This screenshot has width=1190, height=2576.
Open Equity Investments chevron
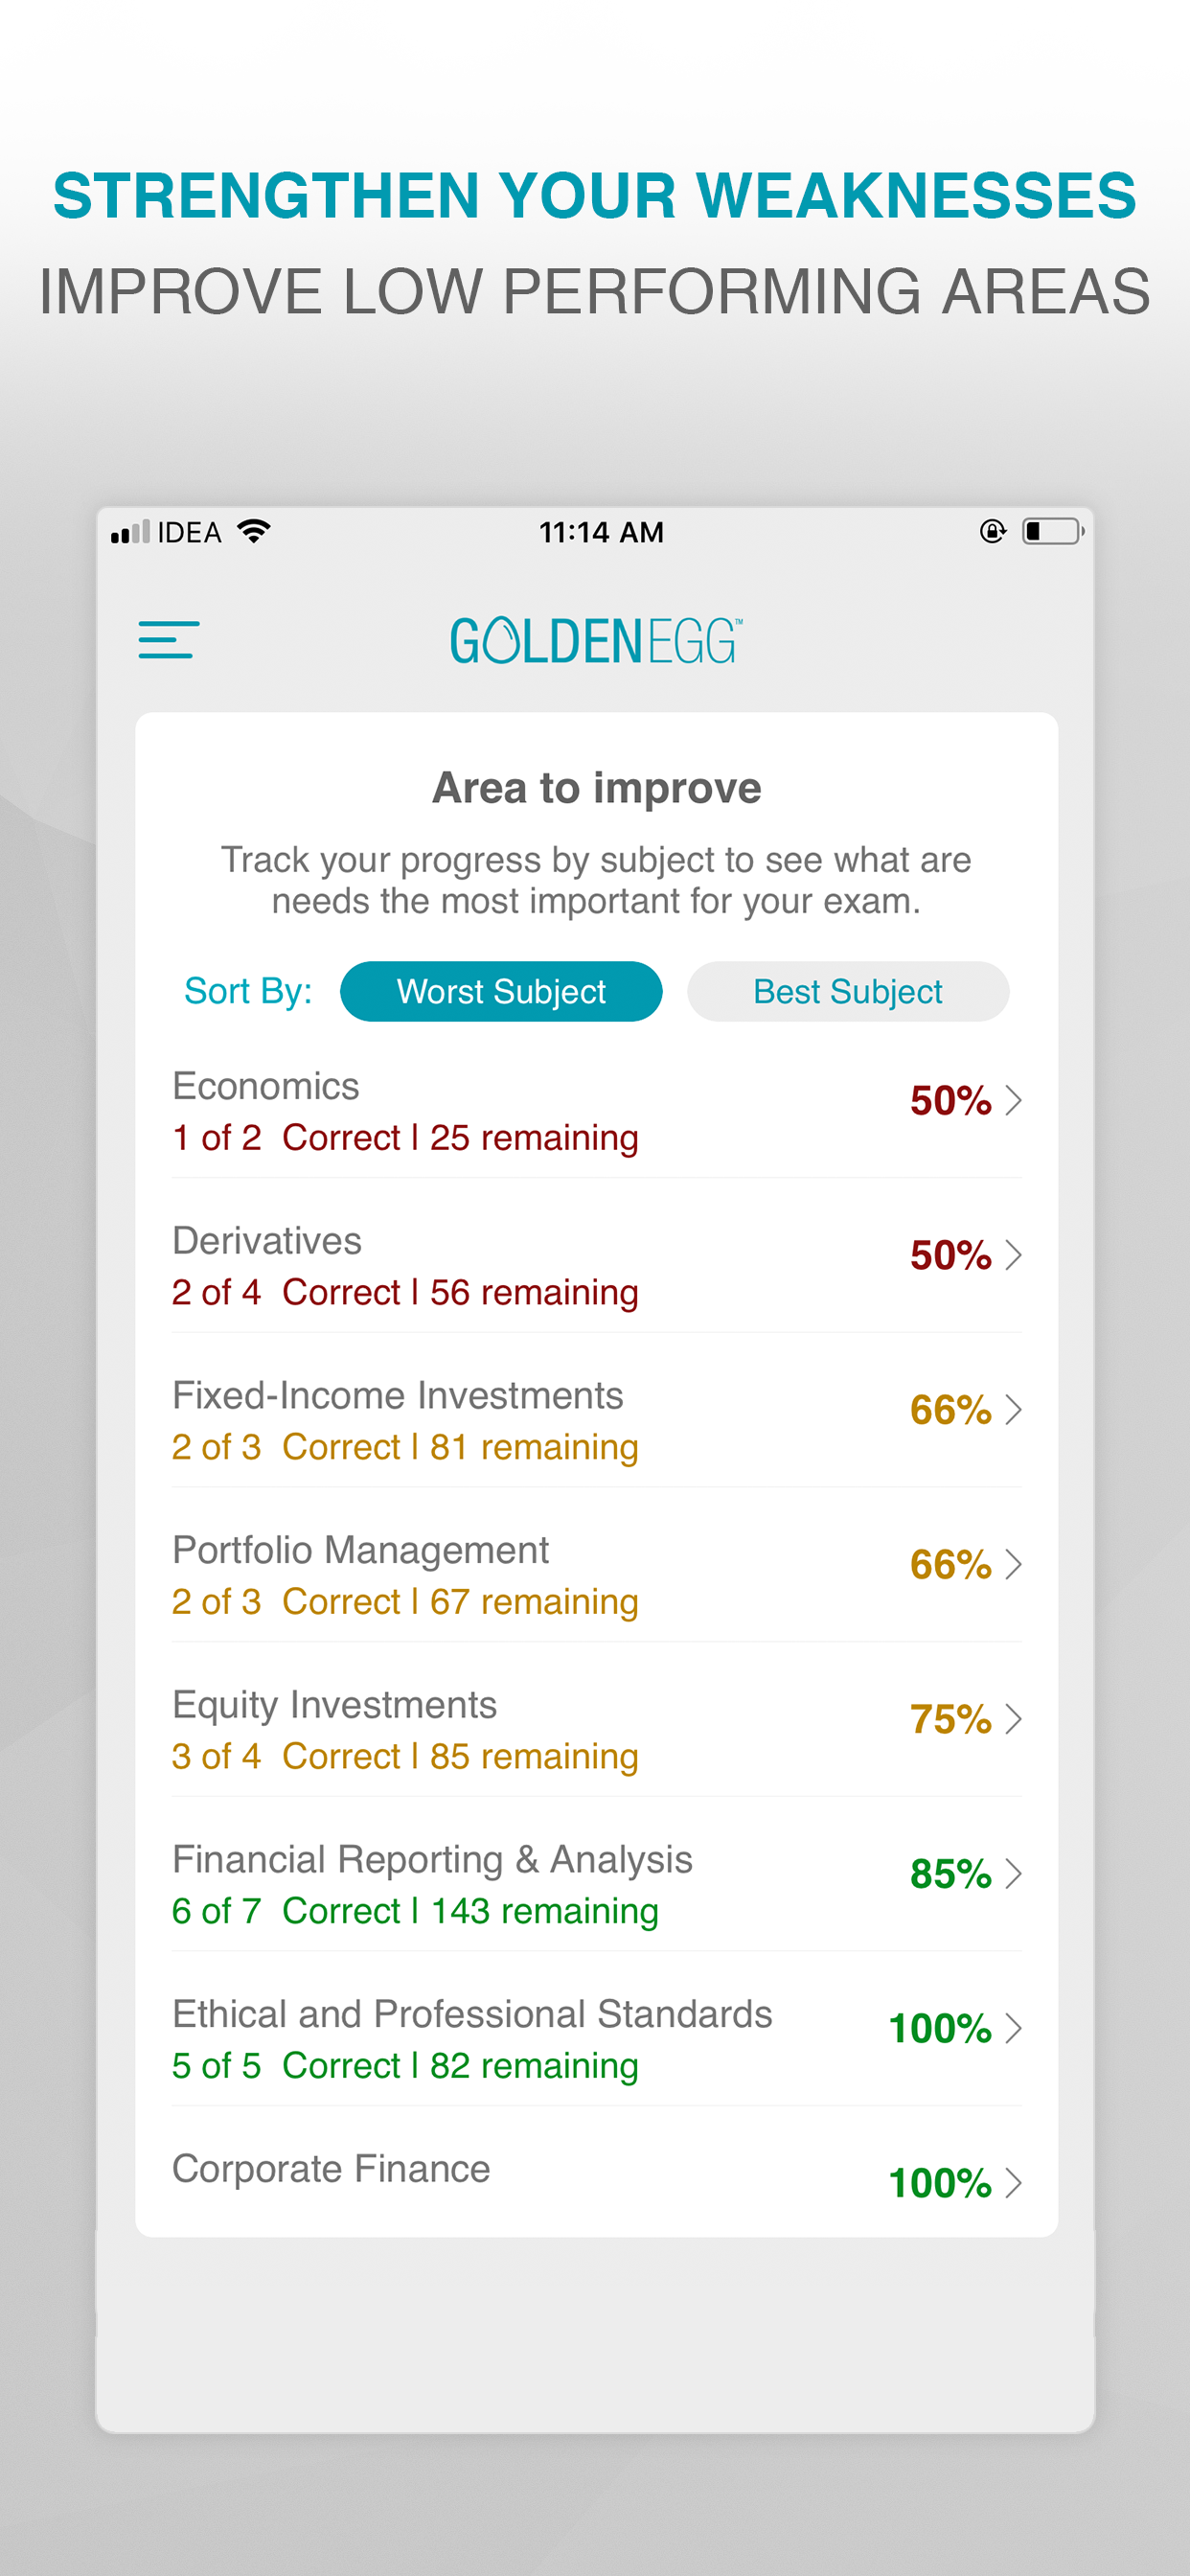click(1013, 1719)
